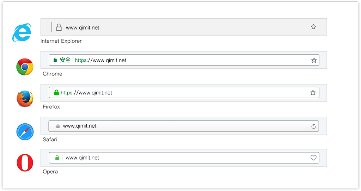Click the green padlock in Opera address bar

tap(57, 158)
